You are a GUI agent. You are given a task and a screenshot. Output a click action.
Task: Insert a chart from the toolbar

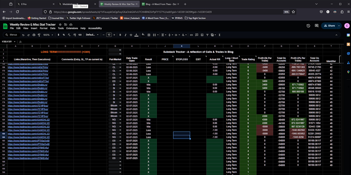coord(202,35)
